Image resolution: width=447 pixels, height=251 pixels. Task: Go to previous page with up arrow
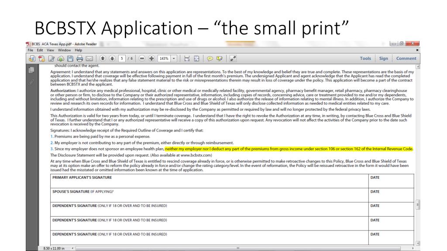[103, 58]
